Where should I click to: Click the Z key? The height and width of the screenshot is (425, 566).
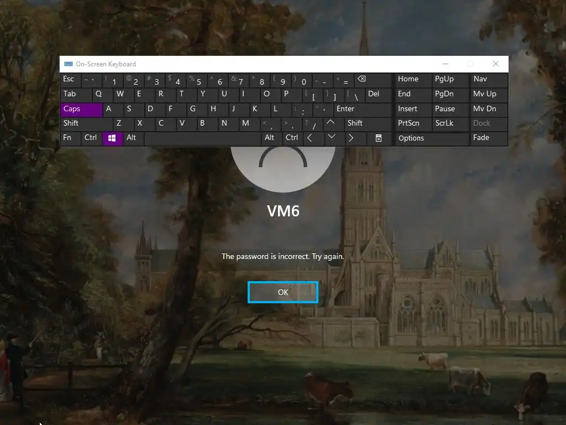point(123,124)
